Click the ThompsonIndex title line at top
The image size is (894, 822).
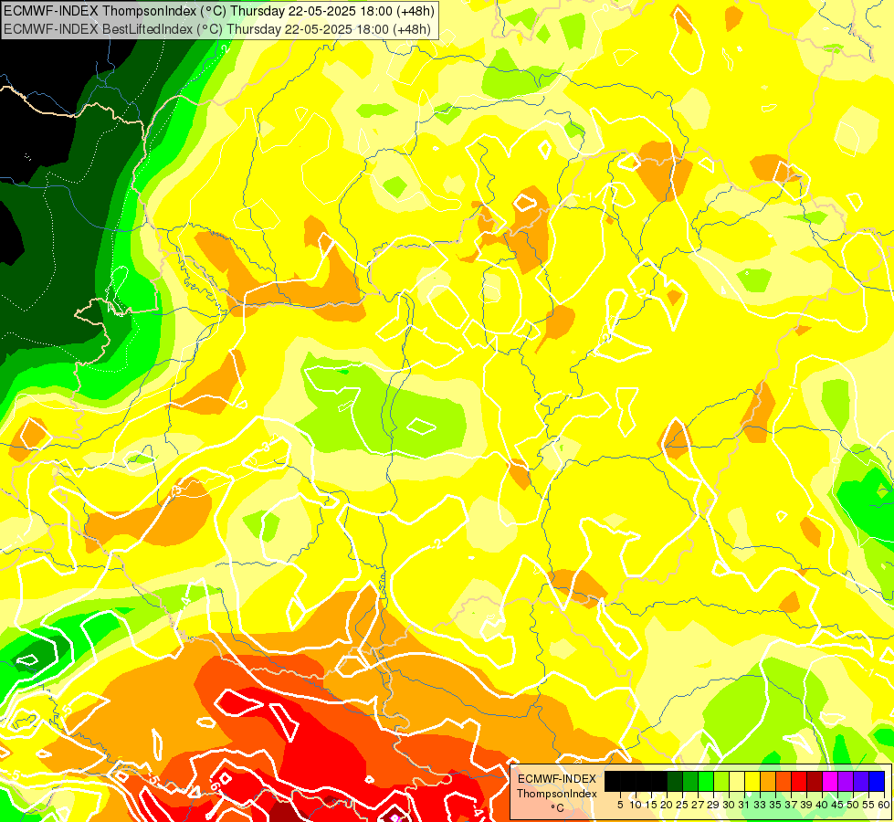tap(219, 10)
